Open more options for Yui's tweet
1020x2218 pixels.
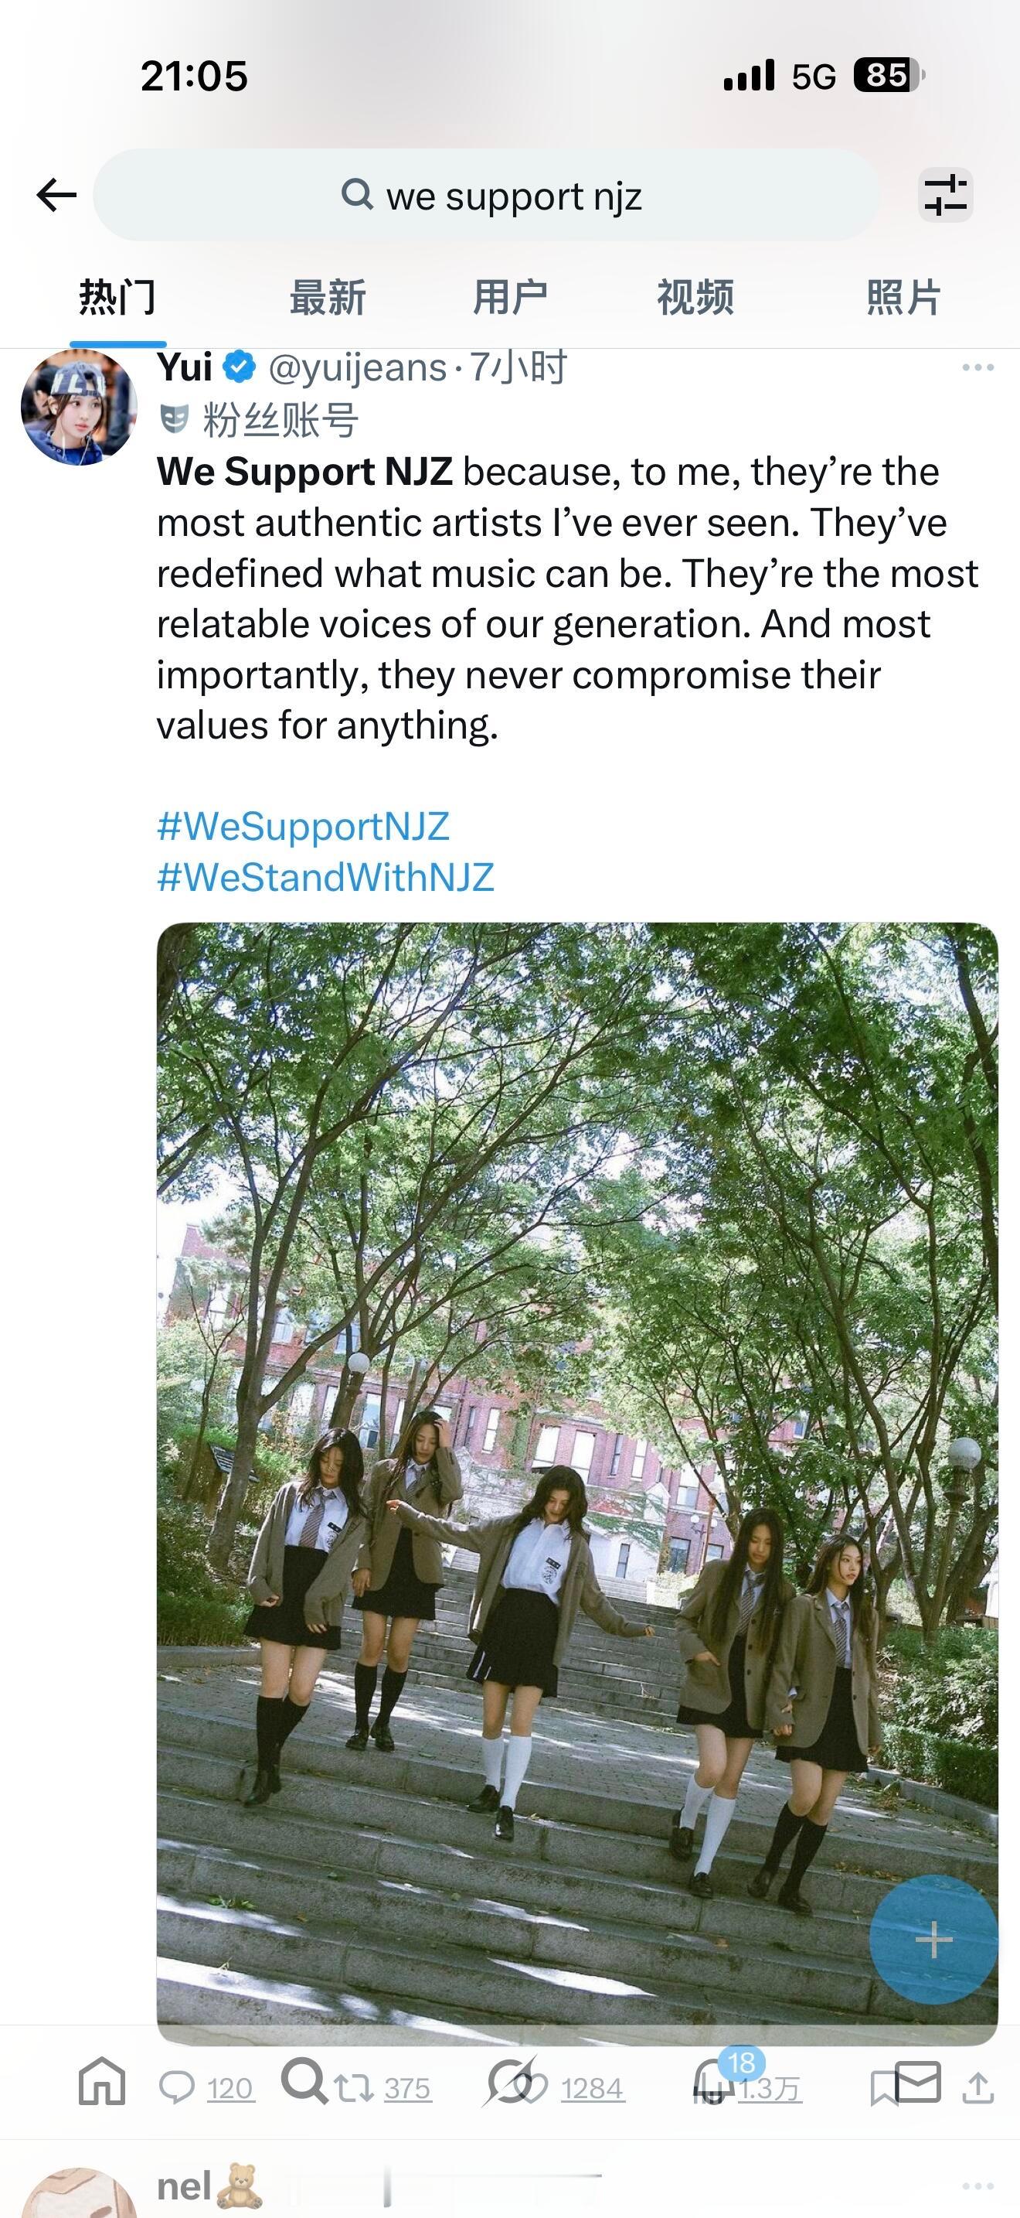coord(977,367)
